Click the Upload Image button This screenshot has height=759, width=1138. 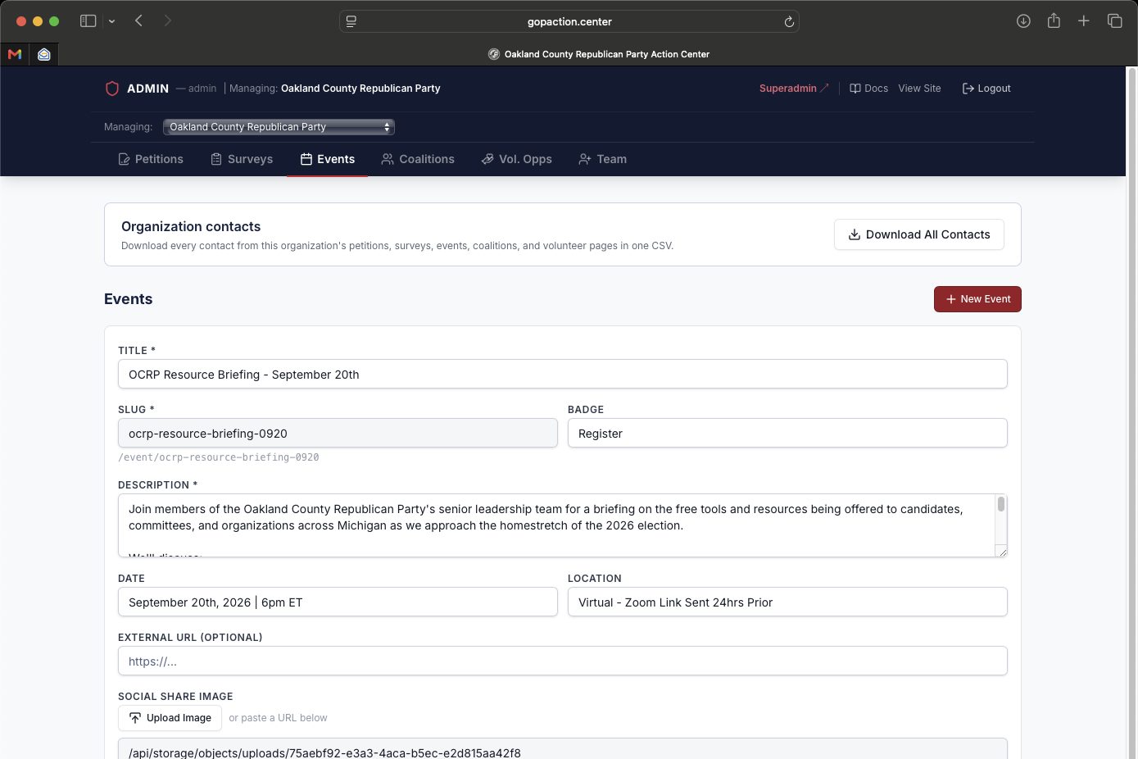170,718
